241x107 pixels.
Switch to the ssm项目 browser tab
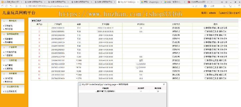(x=198, y=2)
